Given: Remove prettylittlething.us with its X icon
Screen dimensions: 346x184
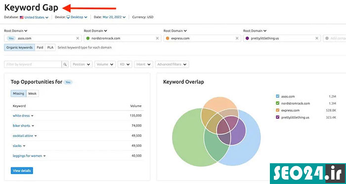Looking at the screenshot, I should click(317, 38).
